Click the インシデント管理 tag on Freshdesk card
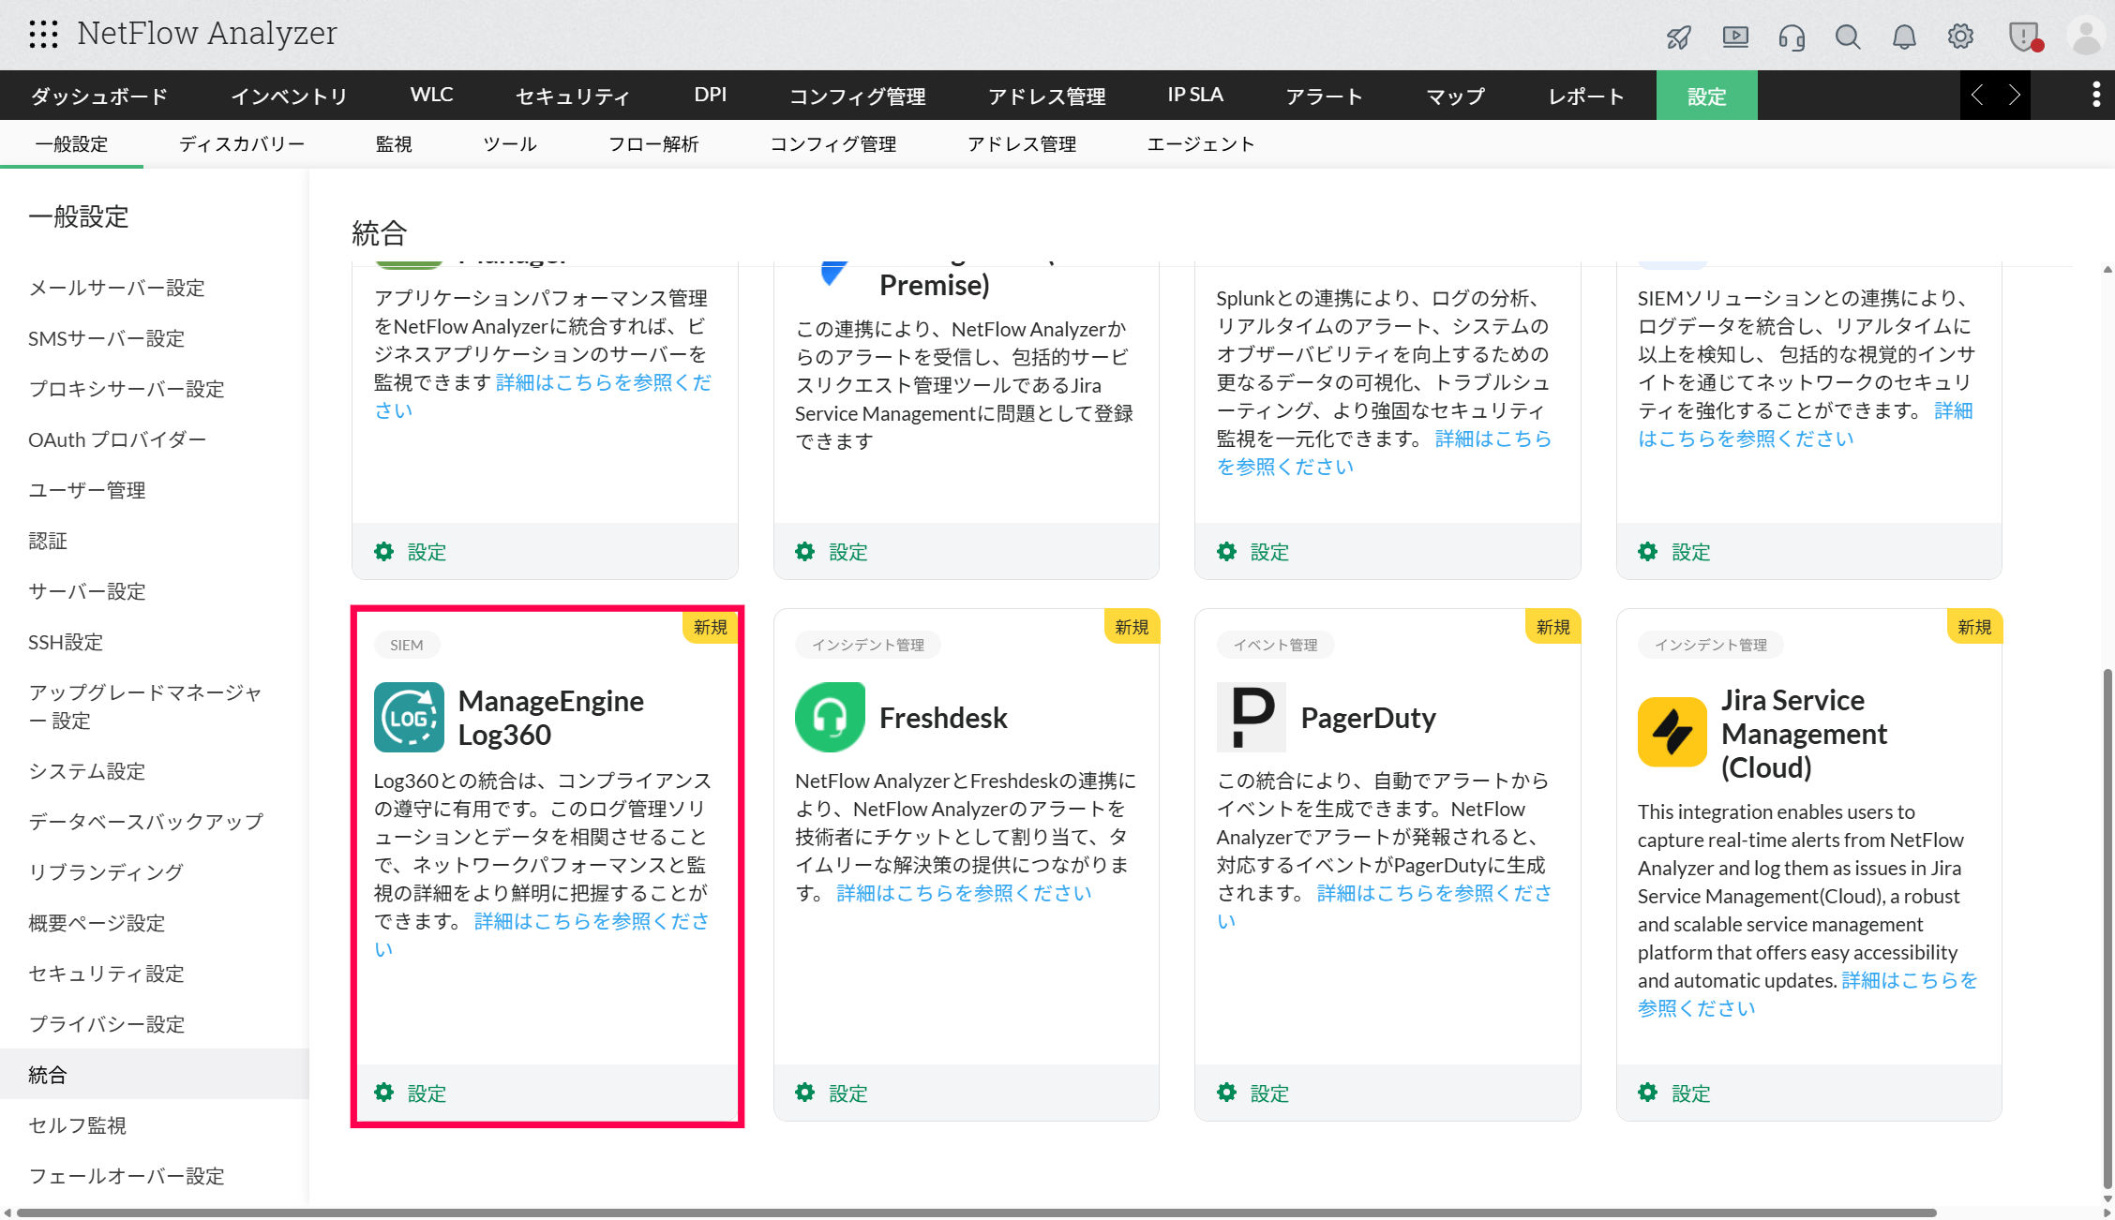The image size is (2115, 1220). click(x=868, y=645)
